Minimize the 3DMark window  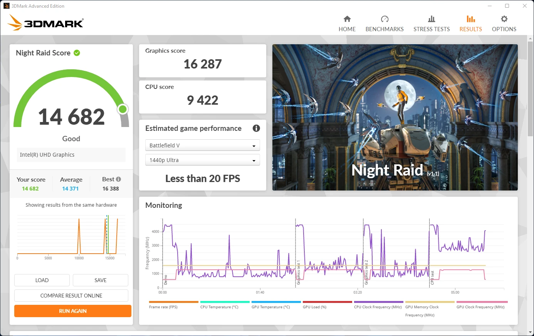(490, 6)
